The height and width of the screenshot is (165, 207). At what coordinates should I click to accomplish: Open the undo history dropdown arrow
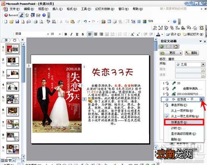tap(89, 22)
